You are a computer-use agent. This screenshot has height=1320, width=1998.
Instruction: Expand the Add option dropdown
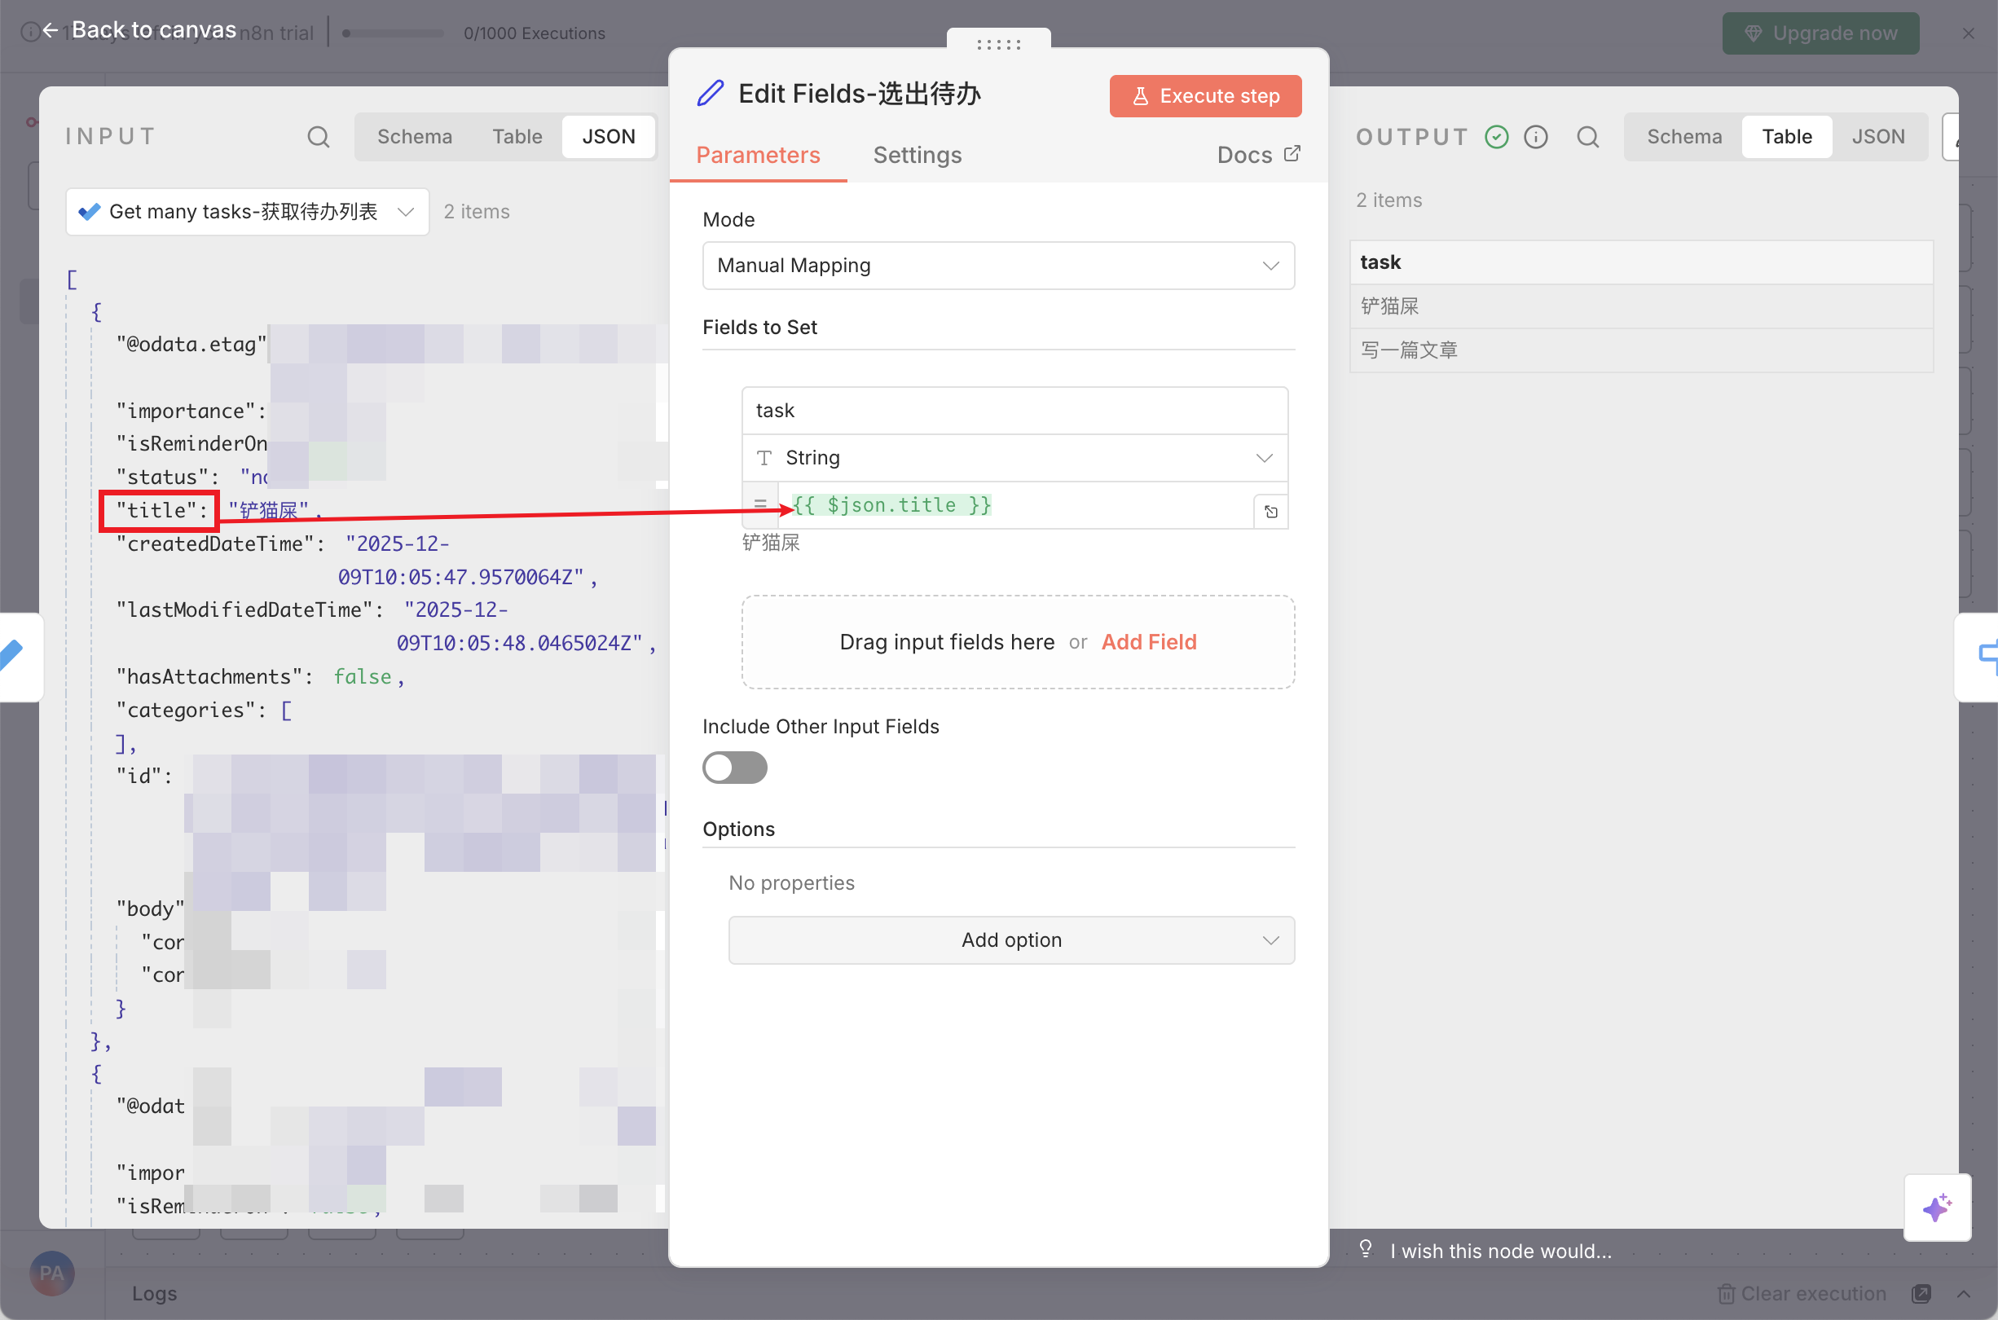pos(1010,939)
